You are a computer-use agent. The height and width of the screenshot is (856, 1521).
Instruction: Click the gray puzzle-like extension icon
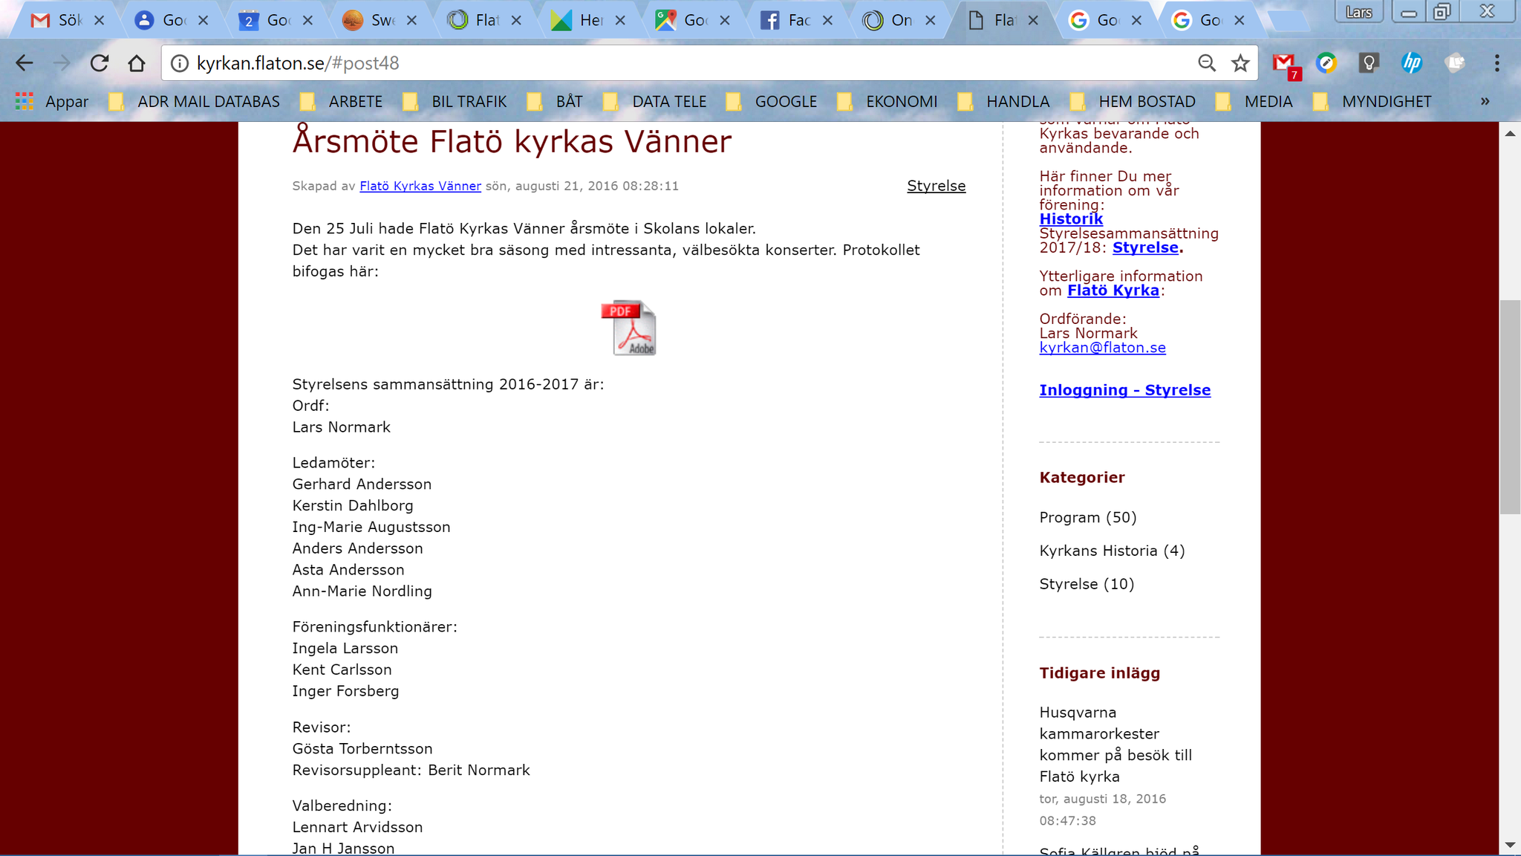coord(1454,63)
